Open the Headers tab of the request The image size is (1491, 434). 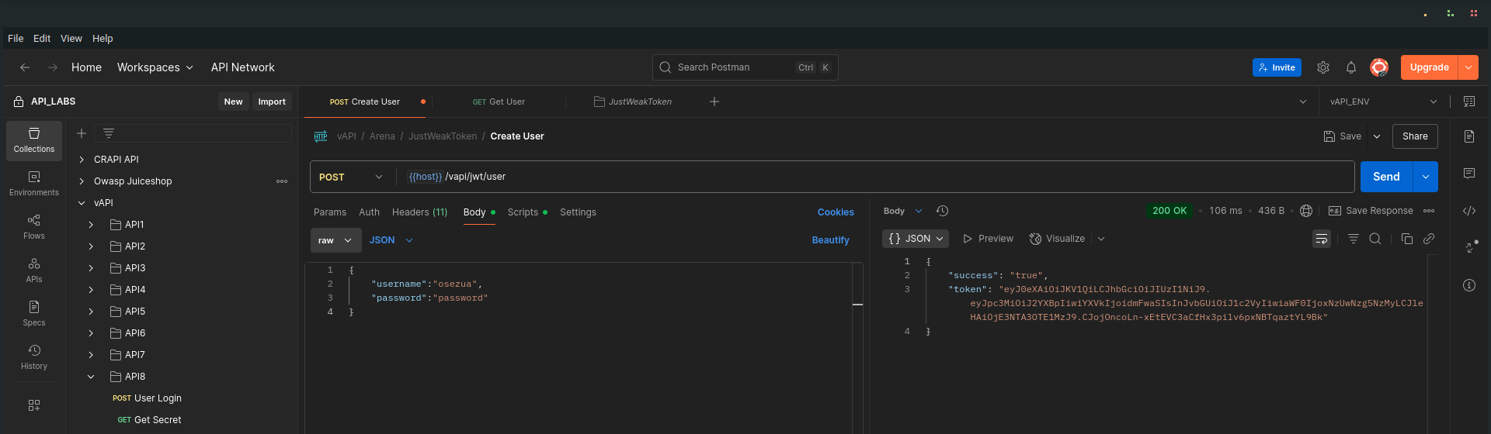(x=419, y=212)
